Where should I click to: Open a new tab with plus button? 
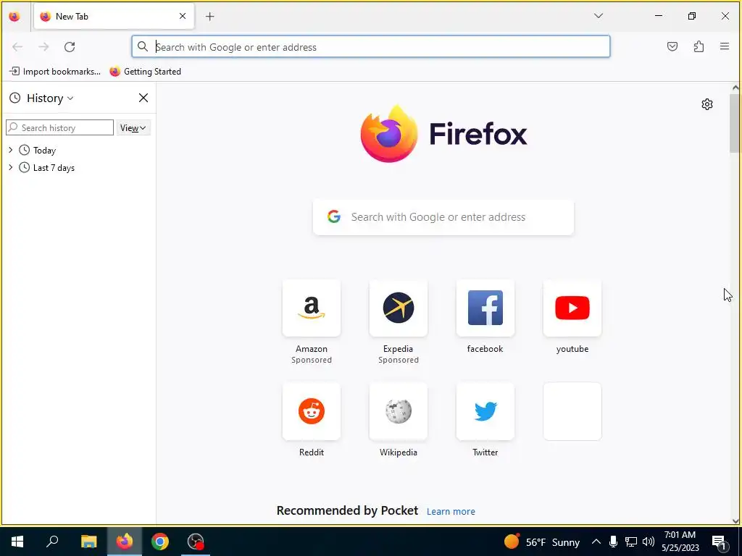coord(210,17)
